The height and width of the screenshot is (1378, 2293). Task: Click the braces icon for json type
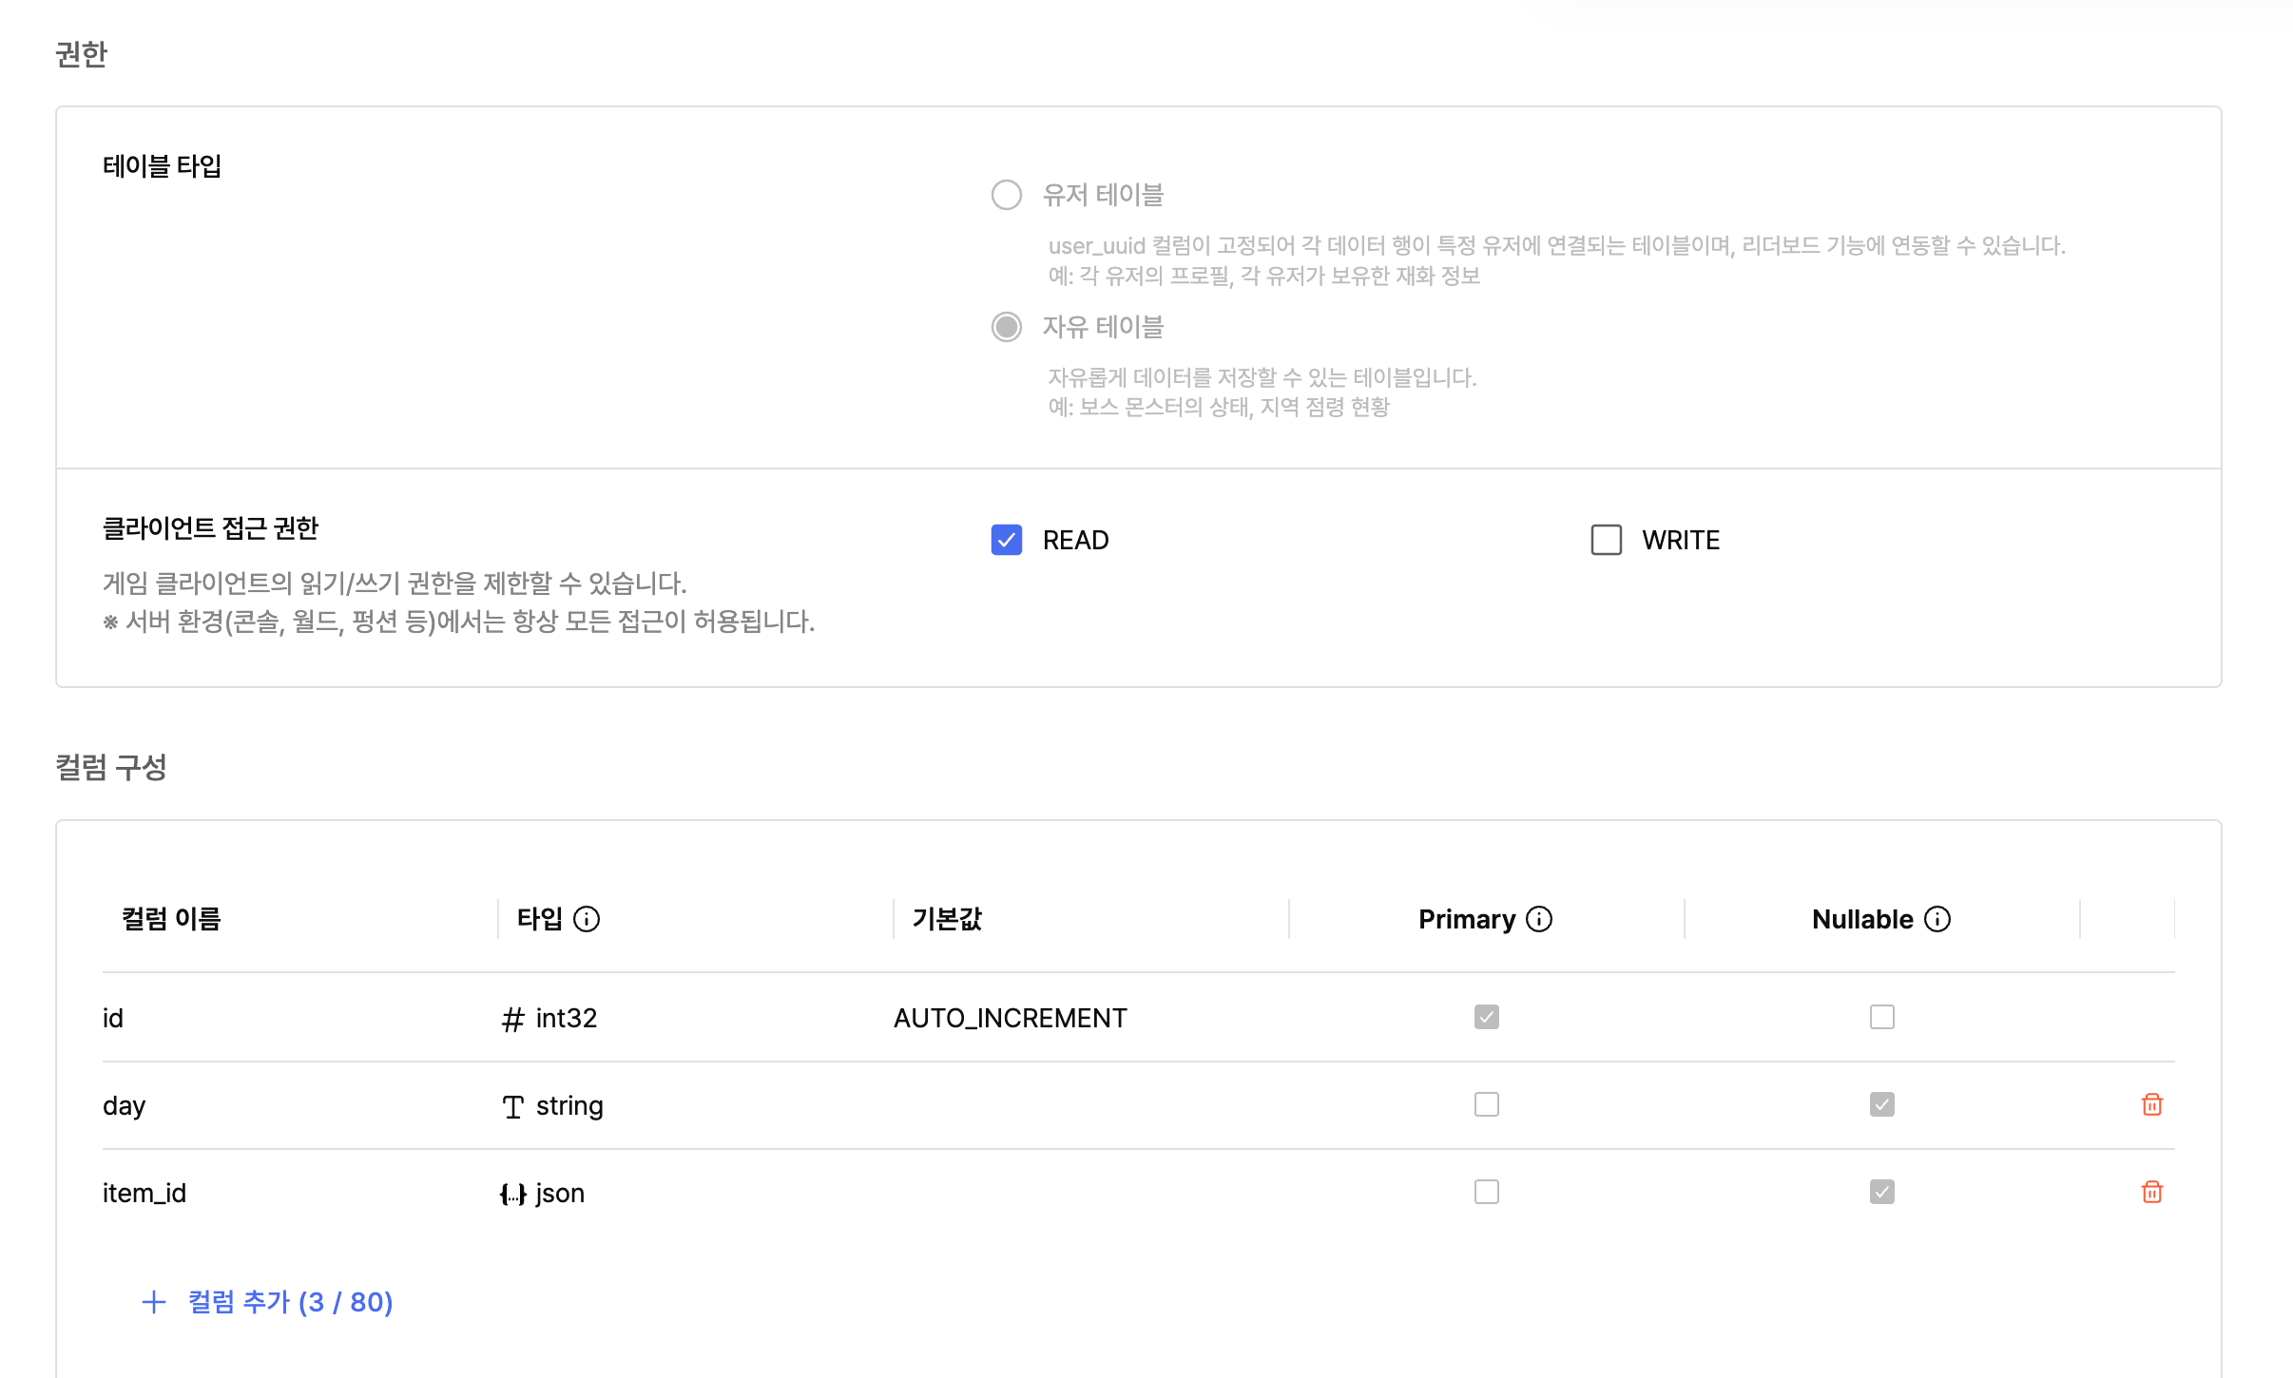(512, 1194)
